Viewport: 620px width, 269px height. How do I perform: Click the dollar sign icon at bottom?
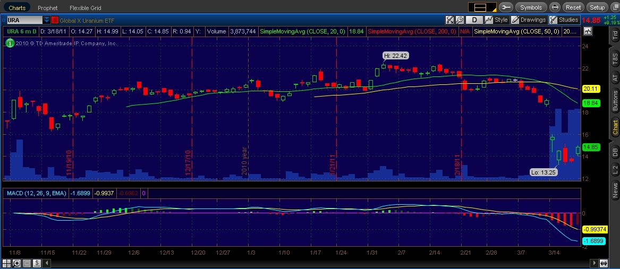36,263
